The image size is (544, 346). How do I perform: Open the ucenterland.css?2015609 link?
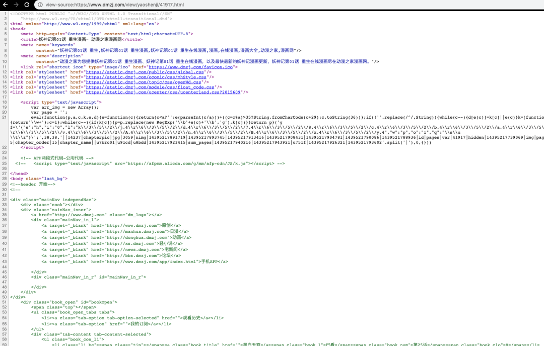click(x=163, y=92)
